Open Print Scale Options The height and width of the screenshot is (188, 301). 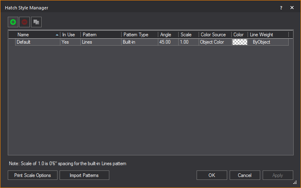pyautogui.click(x=33, y=175)
